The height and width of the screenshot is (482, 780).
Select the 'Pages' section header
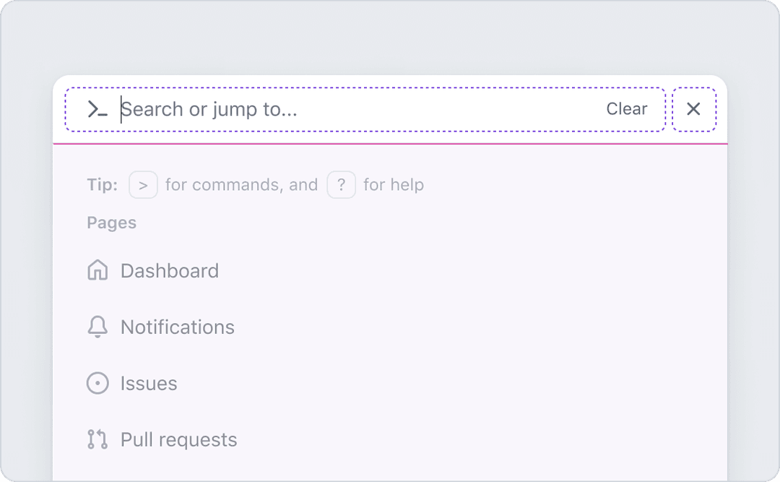click(111, 223)
